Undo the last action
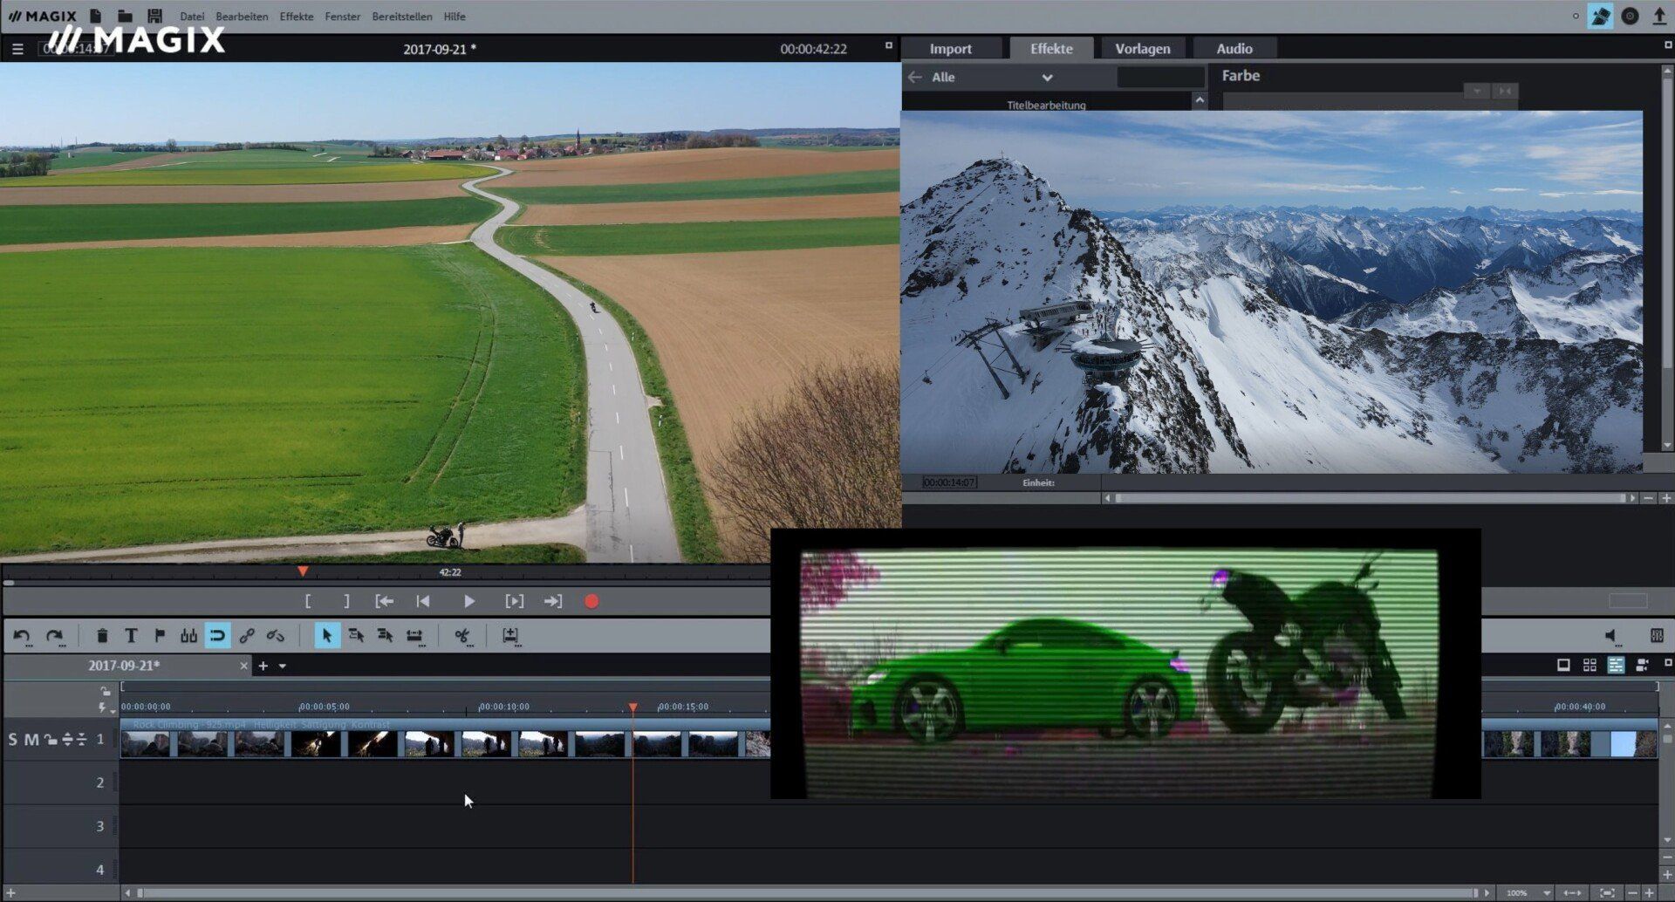Screen dimensions: 1675x902 click(22, 636)
